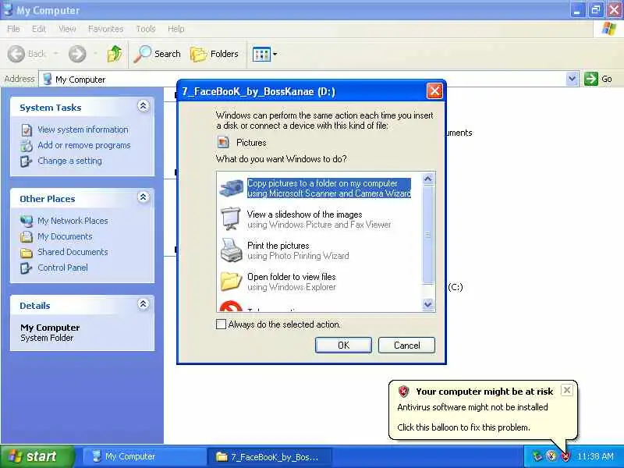
Task: Check Always do the selected action
Action: pos(221,324)
